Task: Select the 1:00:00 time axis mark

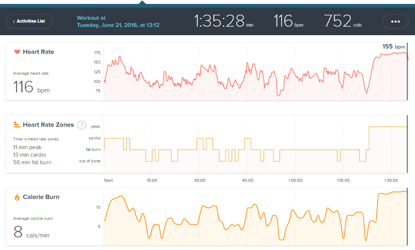Action: [295, 180]
